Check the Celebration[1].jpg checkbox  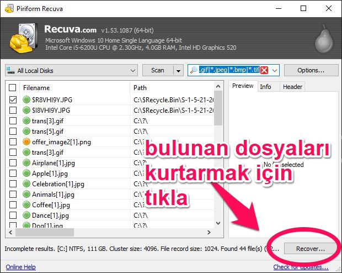(13, 184)
